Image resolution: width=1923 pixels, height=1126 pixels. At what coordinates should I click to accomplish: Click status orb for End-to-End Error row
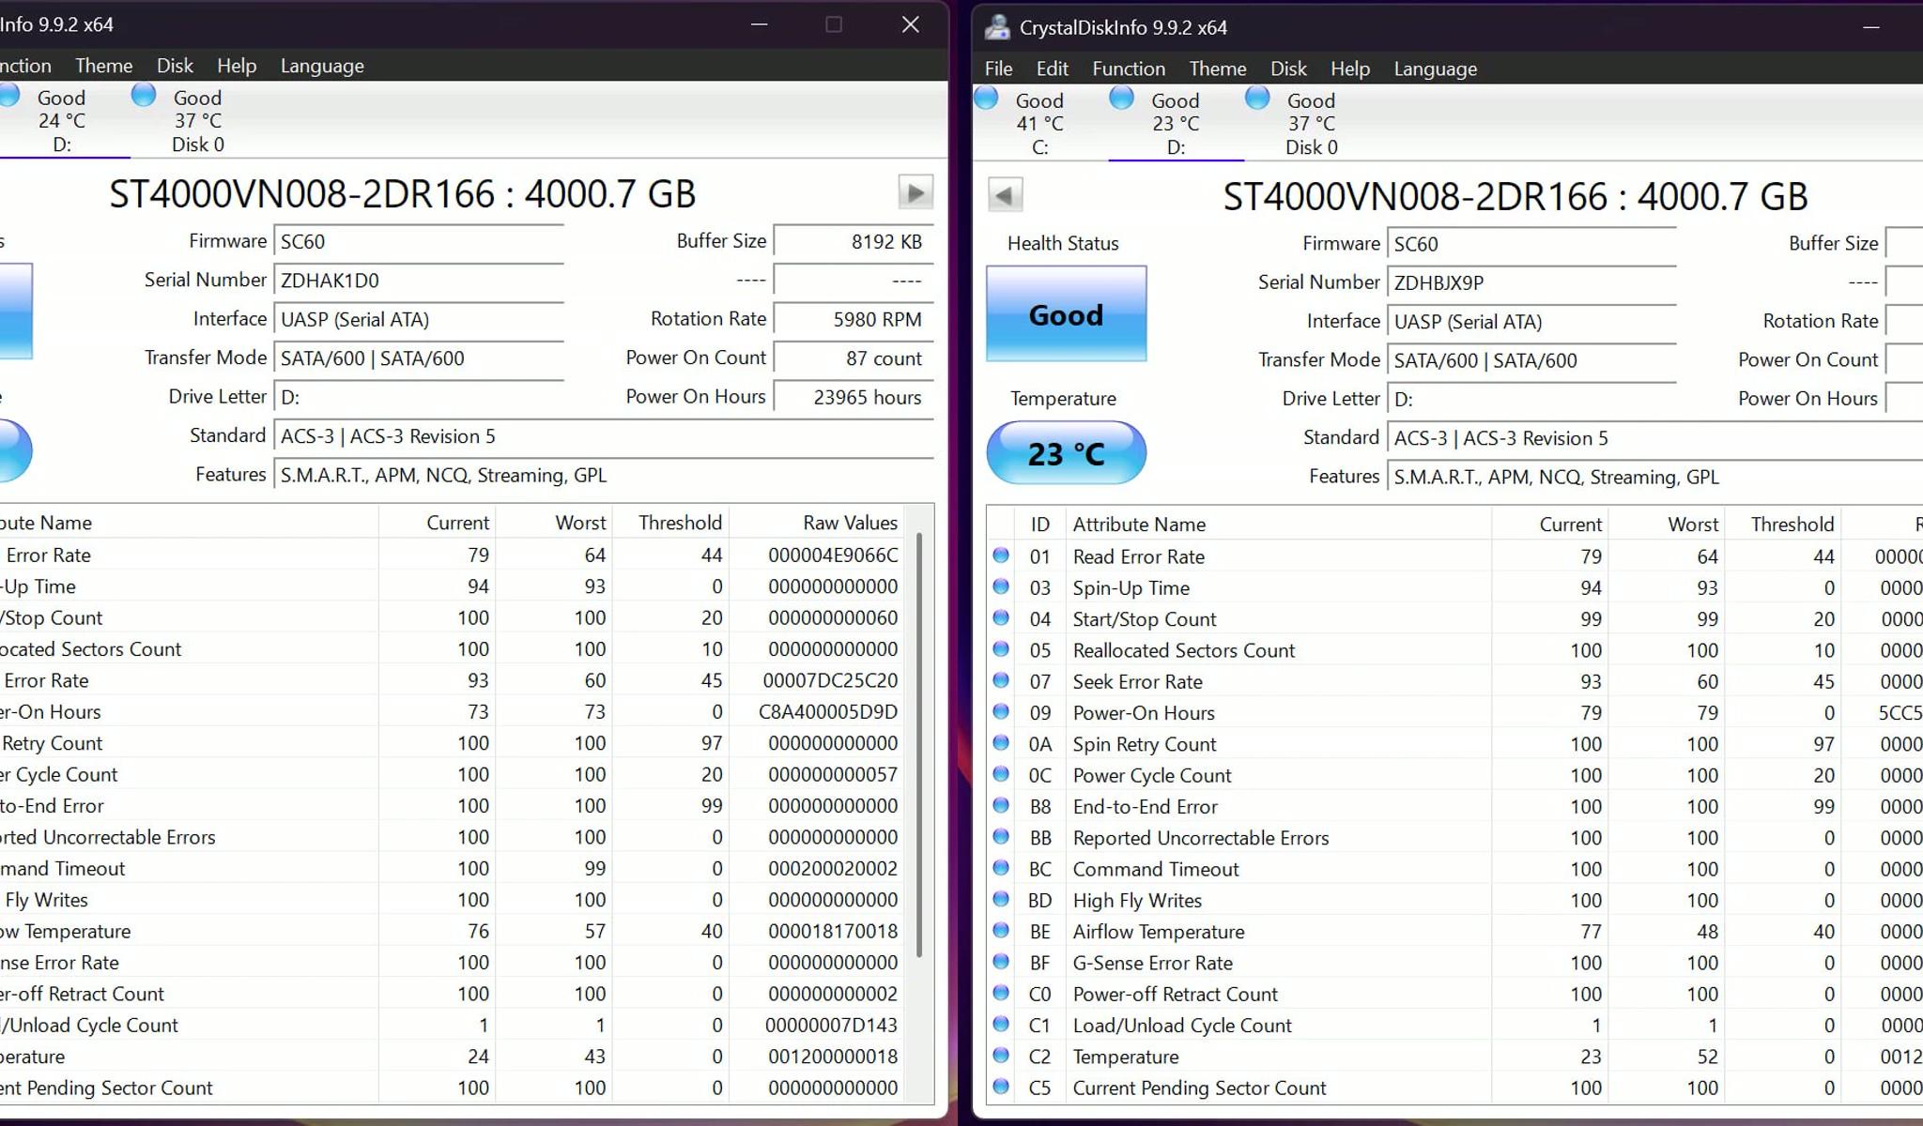1001,805
